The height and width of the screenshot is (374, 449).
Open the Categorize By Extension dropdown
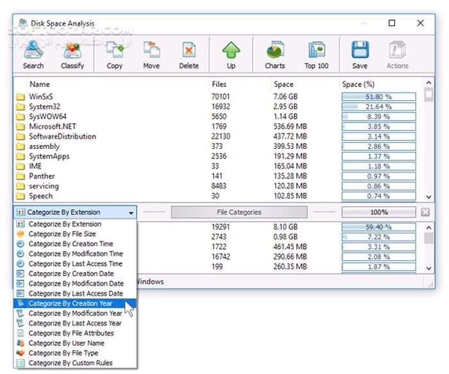pyautogui.click(x=75, y=212)
